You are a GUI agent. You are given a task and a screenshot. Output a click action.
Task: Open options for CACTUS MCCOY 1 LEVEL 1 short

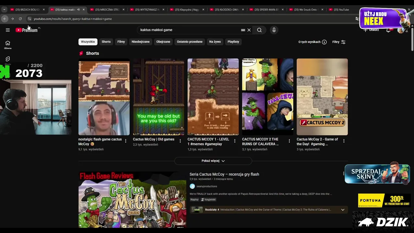click(x=235, y=141)
